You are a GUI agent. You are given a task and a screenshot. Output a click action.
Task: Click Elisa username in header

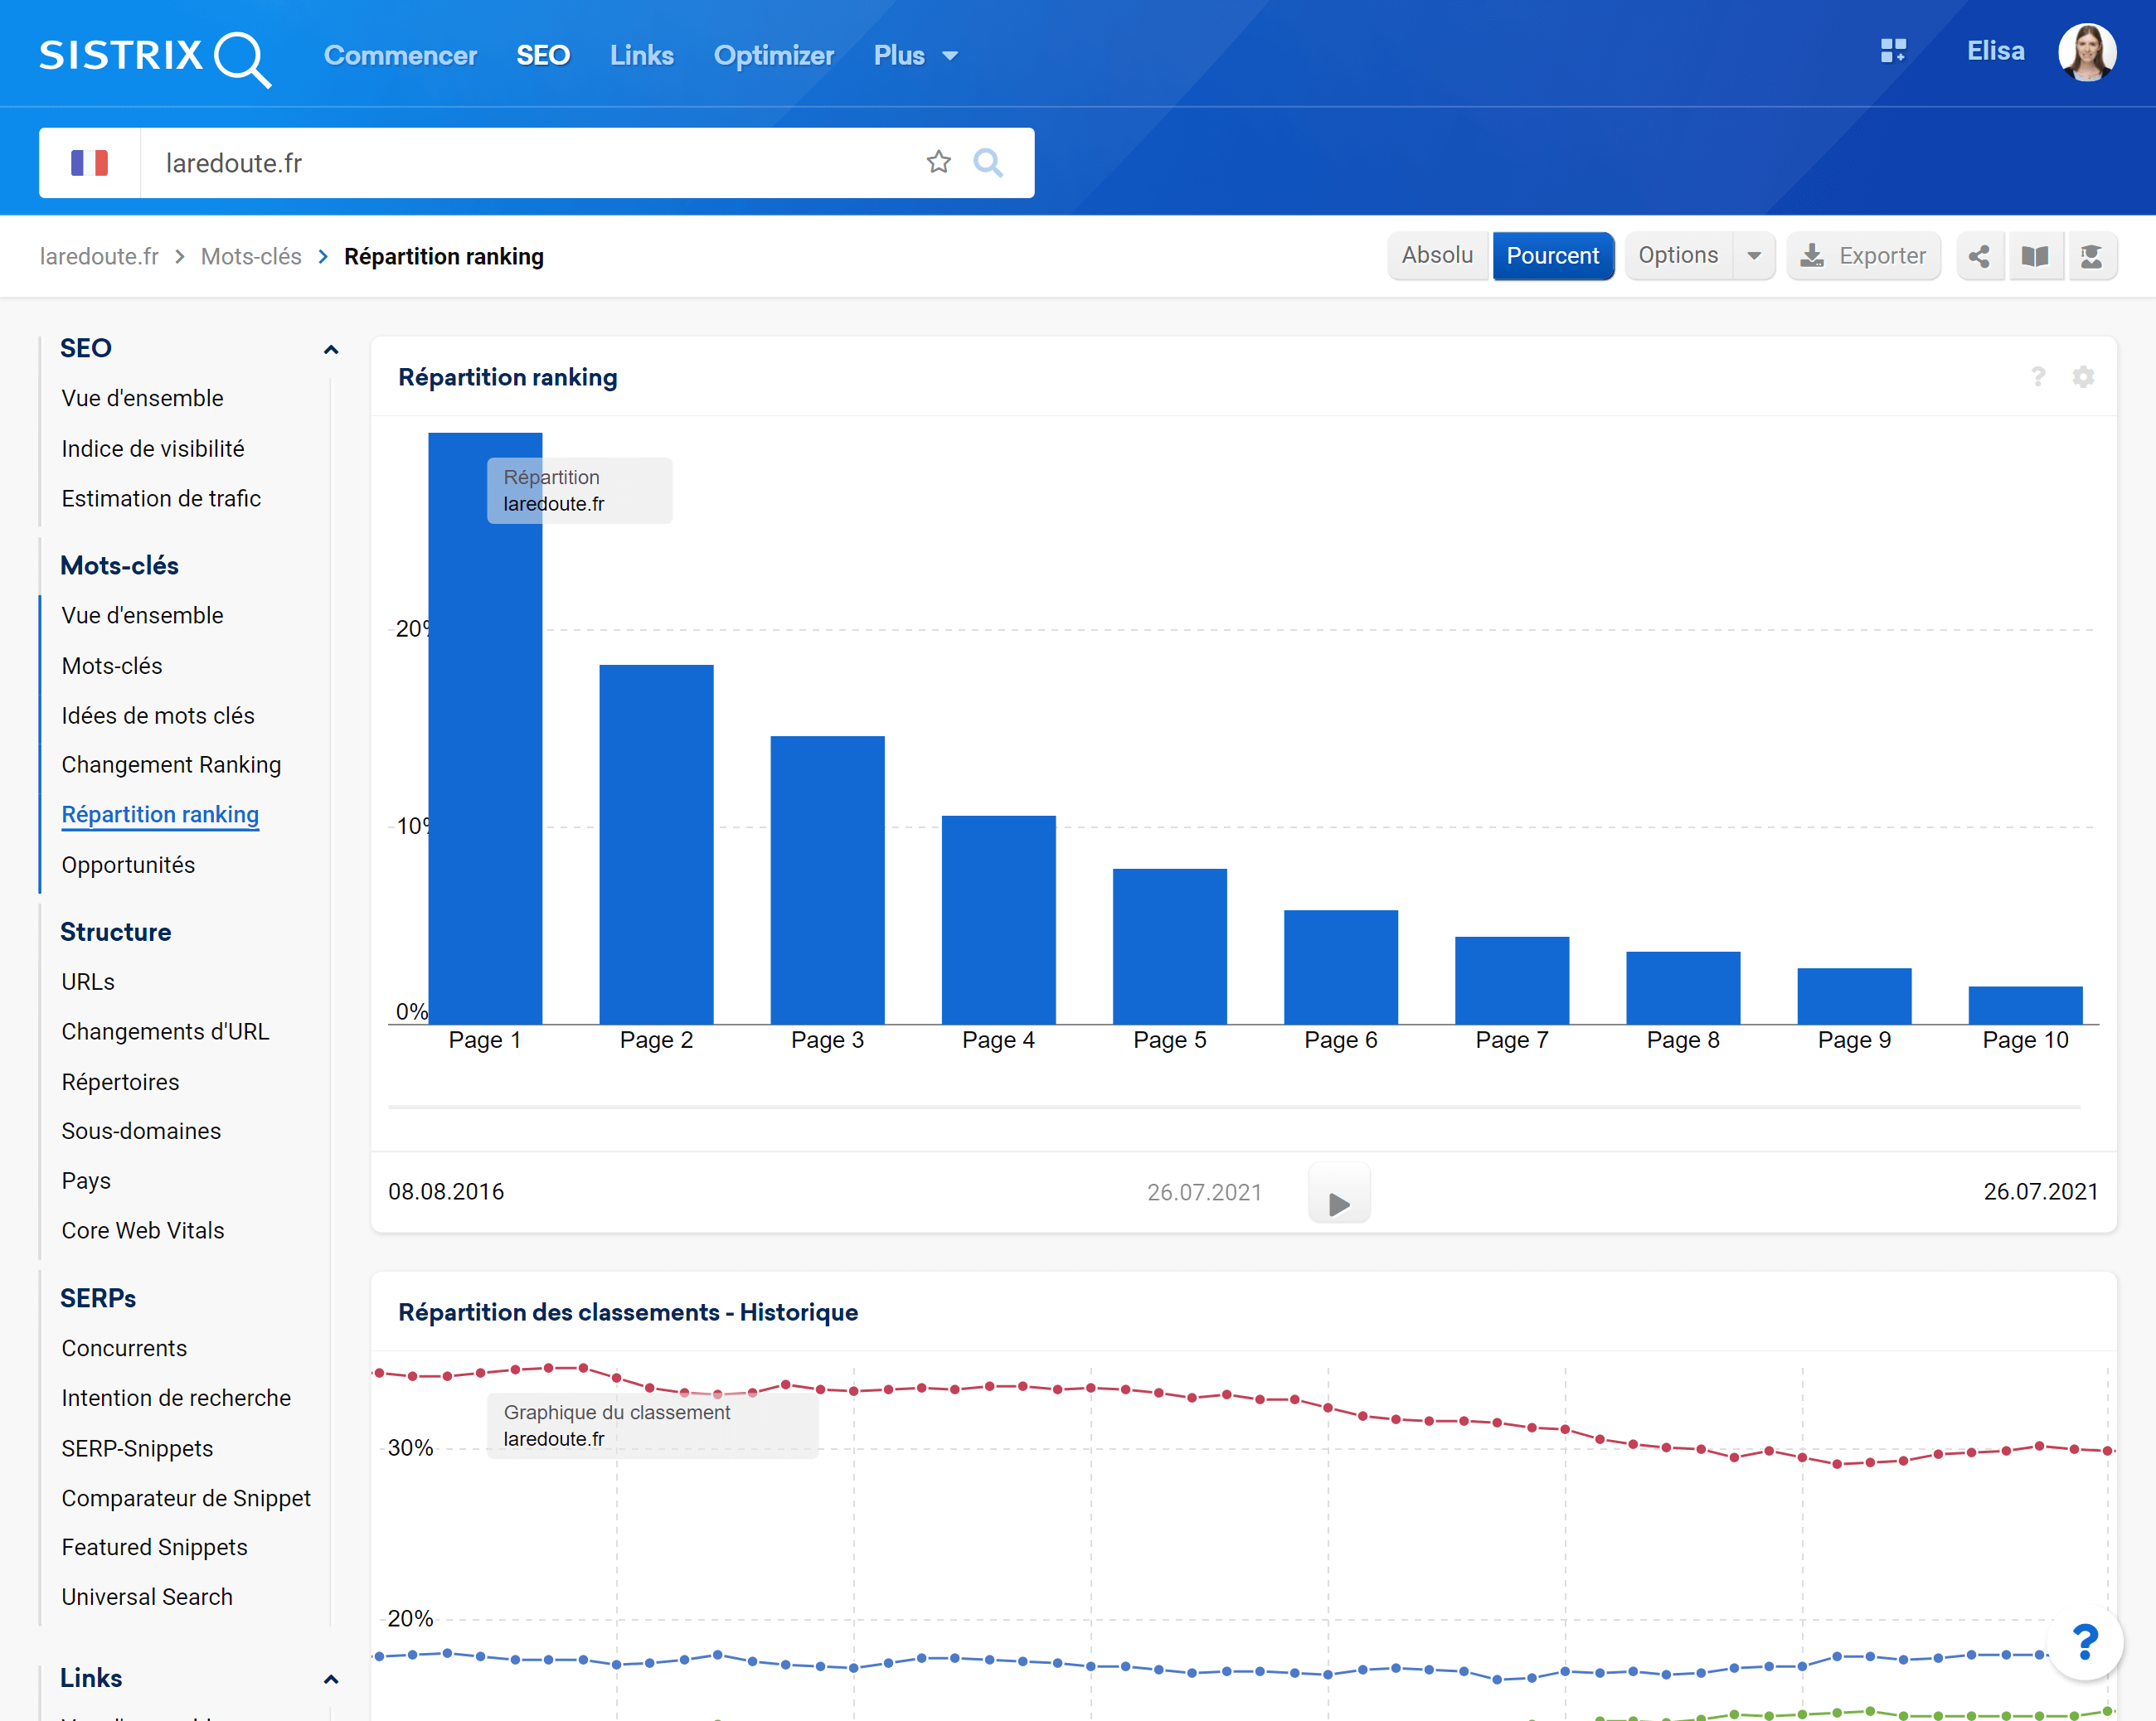tap(1996, 51)
